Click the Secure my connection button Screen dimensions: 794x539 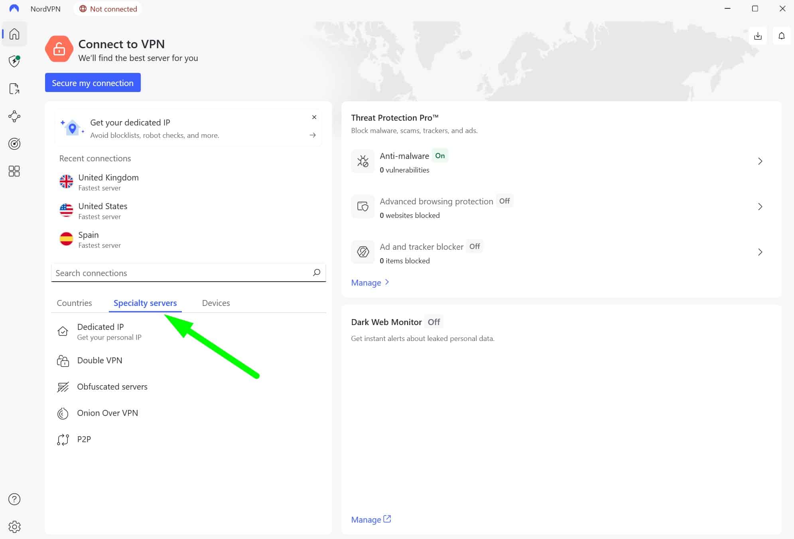click(93, 82)
